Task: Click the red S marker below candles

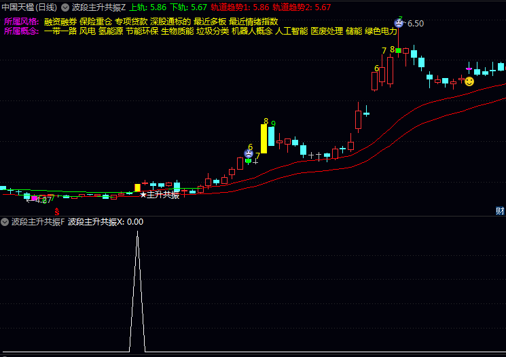Action: click(57, 212)
